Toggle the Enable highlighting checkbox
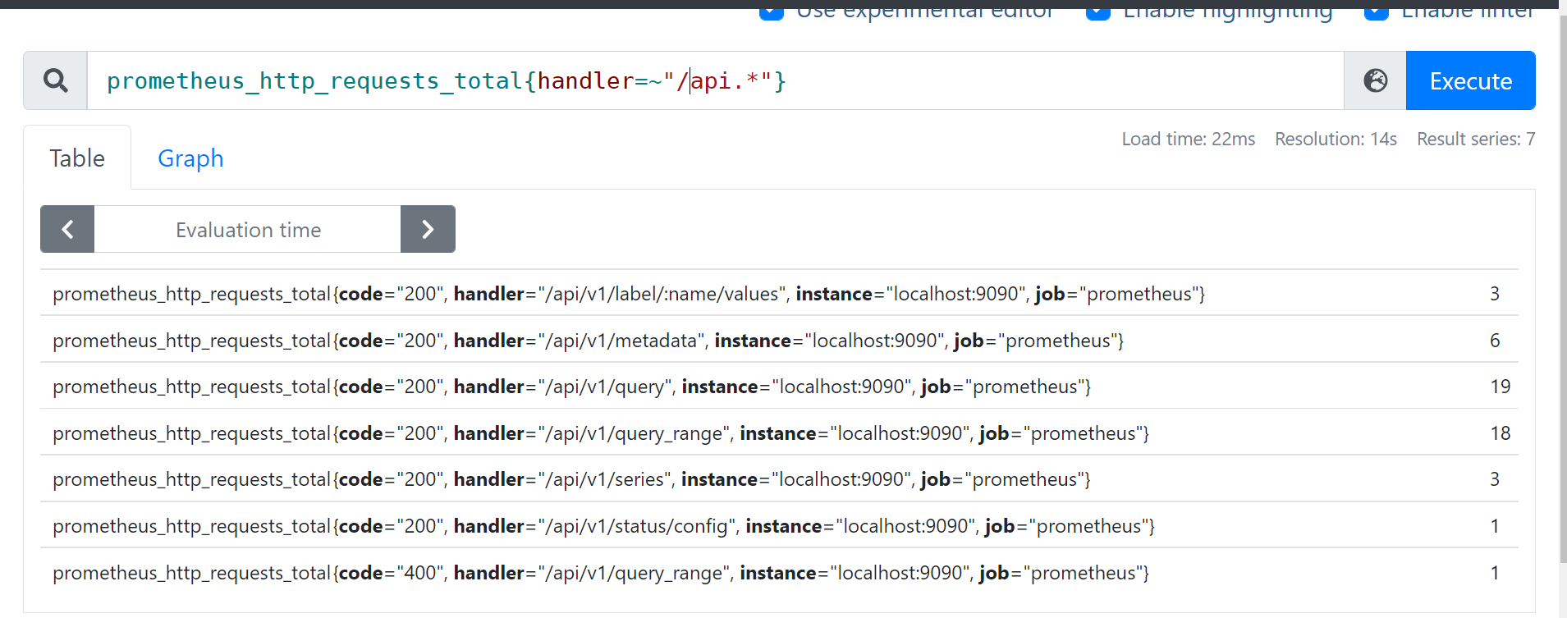This screenshot has height=618, width=1567. (1097, 11)
